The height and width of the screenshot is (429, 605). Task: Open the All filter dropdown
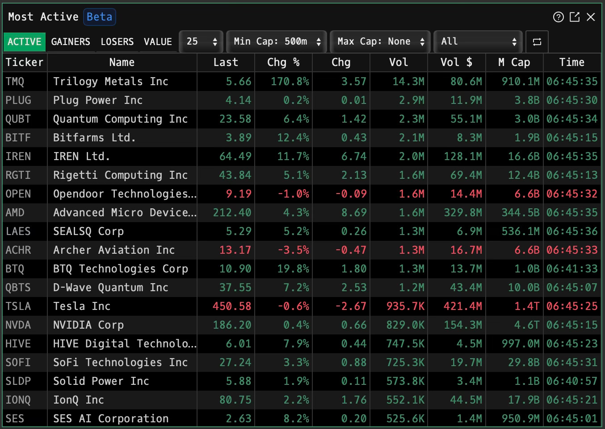(478, 42)
